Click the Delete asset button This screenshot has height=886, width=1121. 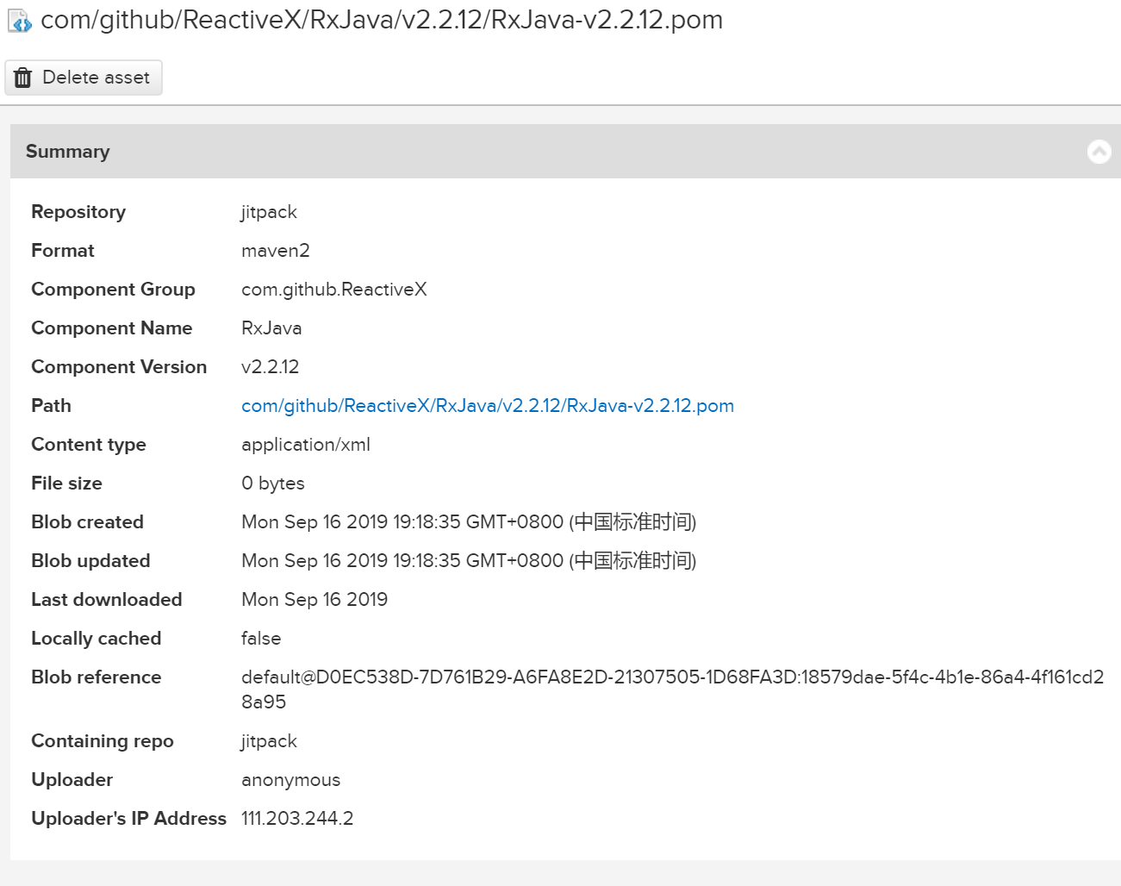[83, 77]
